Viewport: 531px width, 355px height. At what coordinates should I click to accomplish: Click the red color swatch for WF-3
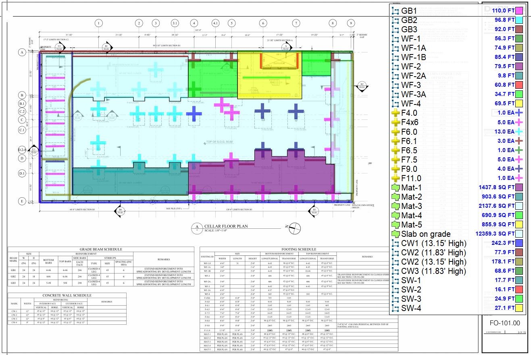coord(519,85)
